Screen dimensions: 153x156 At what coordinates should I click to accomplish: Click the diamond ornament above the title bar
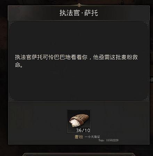click(79, 5)
